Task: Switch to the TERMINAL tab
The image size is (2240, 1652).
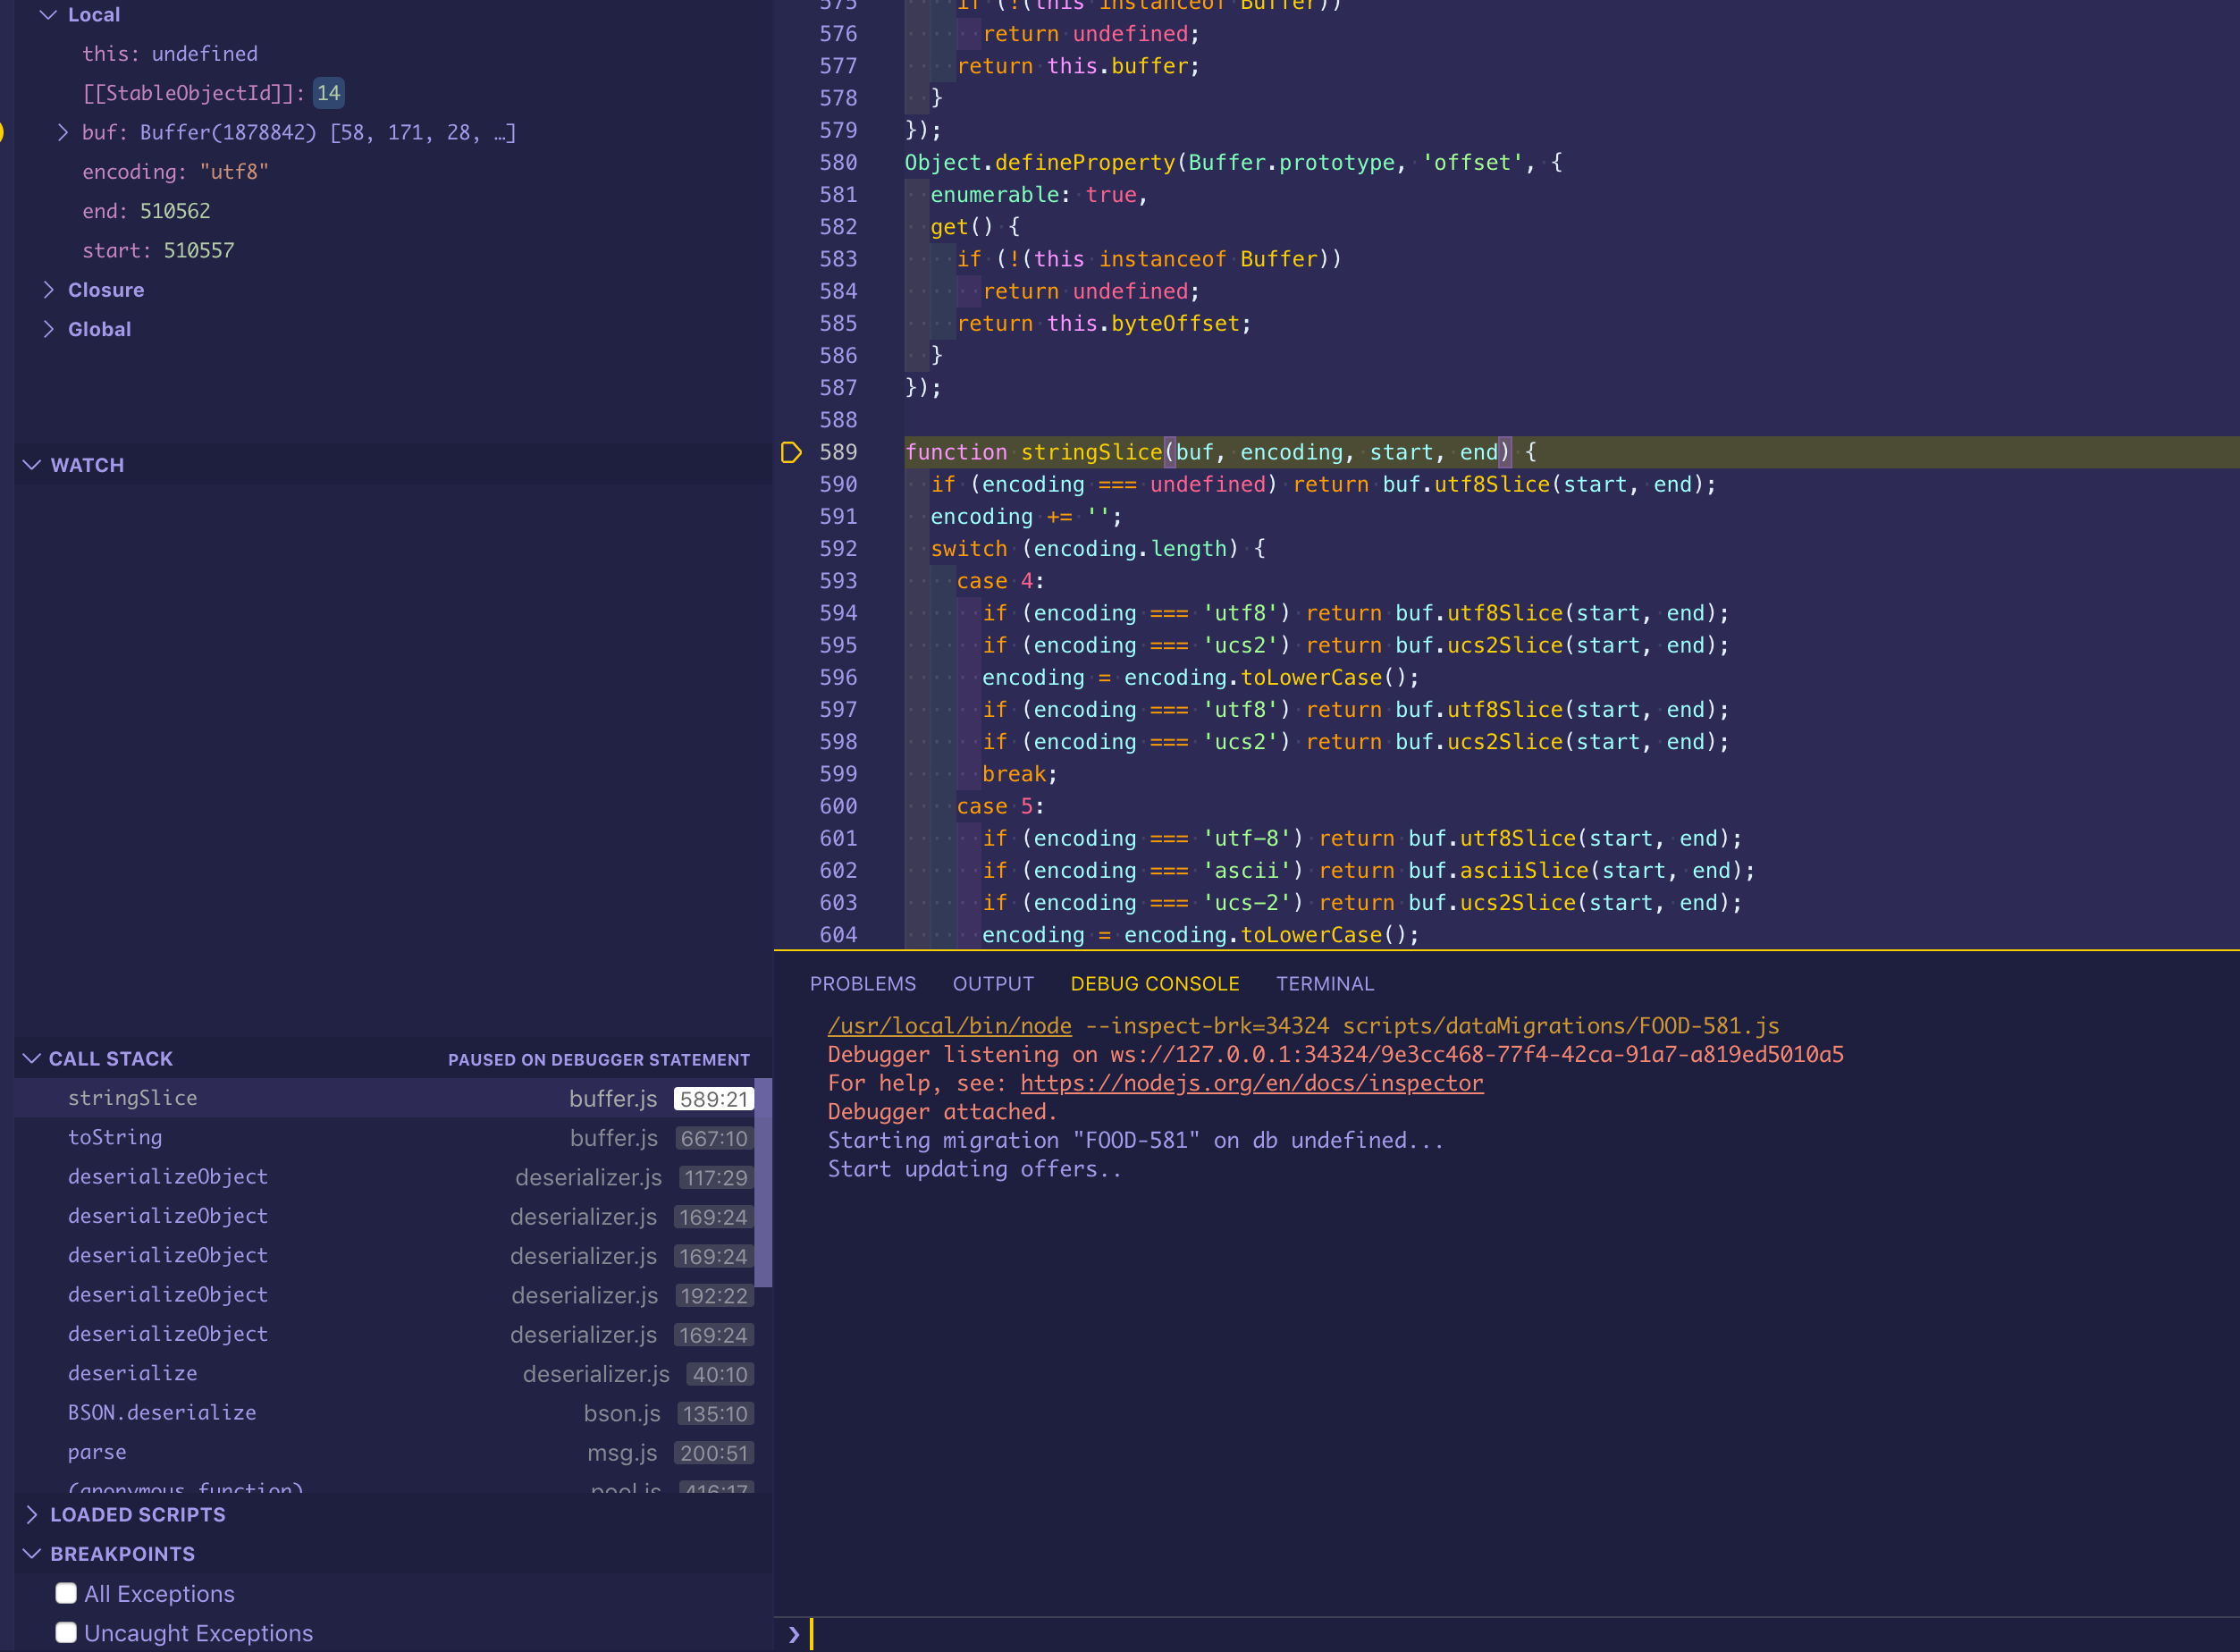Action: (x=1324, y=983)
